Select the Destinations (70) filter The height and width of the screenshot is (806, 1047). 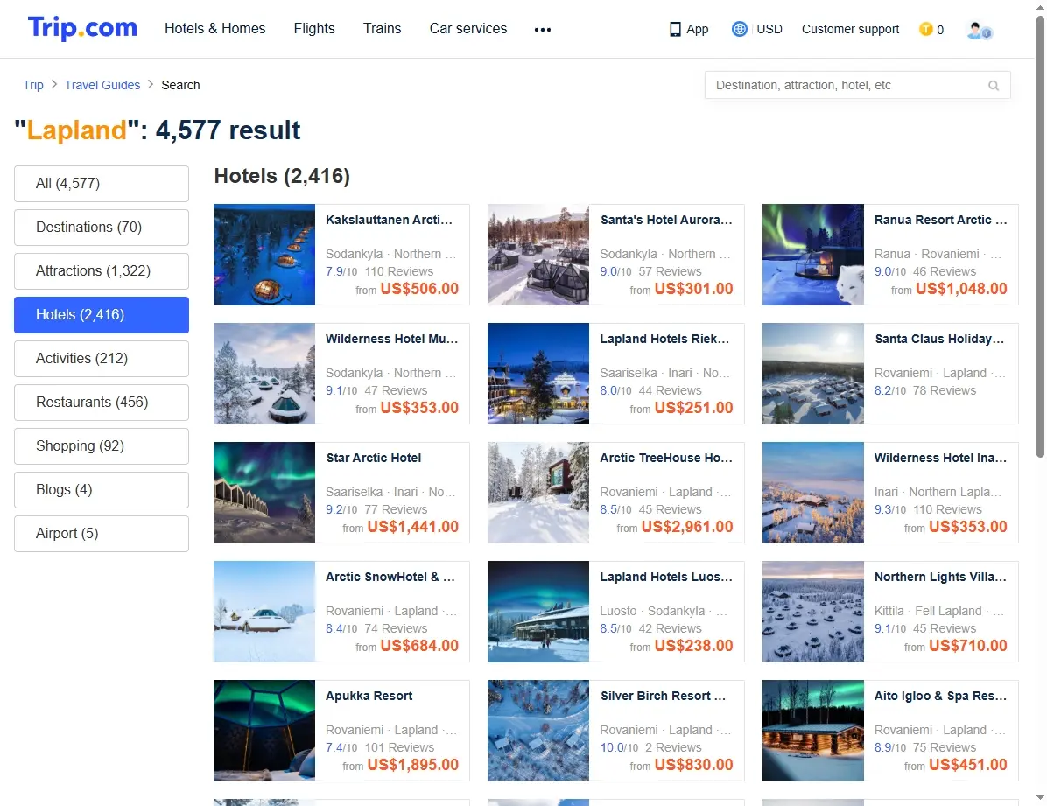(102, 227)
